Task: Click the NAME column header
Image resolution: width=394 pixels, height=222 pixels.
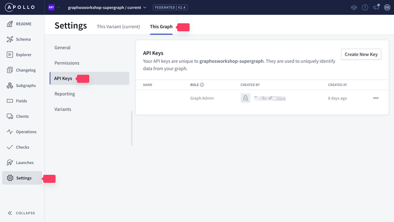Action: (148, 85)
